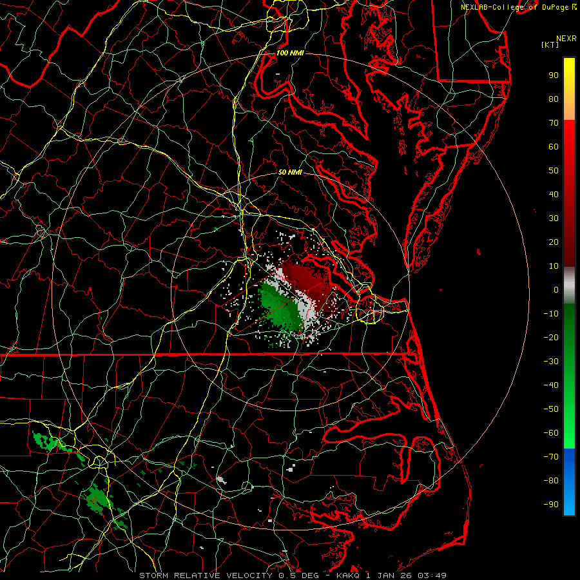
Task: Click the "[KT]" units label above the scale
Action: tap(550, 44)
